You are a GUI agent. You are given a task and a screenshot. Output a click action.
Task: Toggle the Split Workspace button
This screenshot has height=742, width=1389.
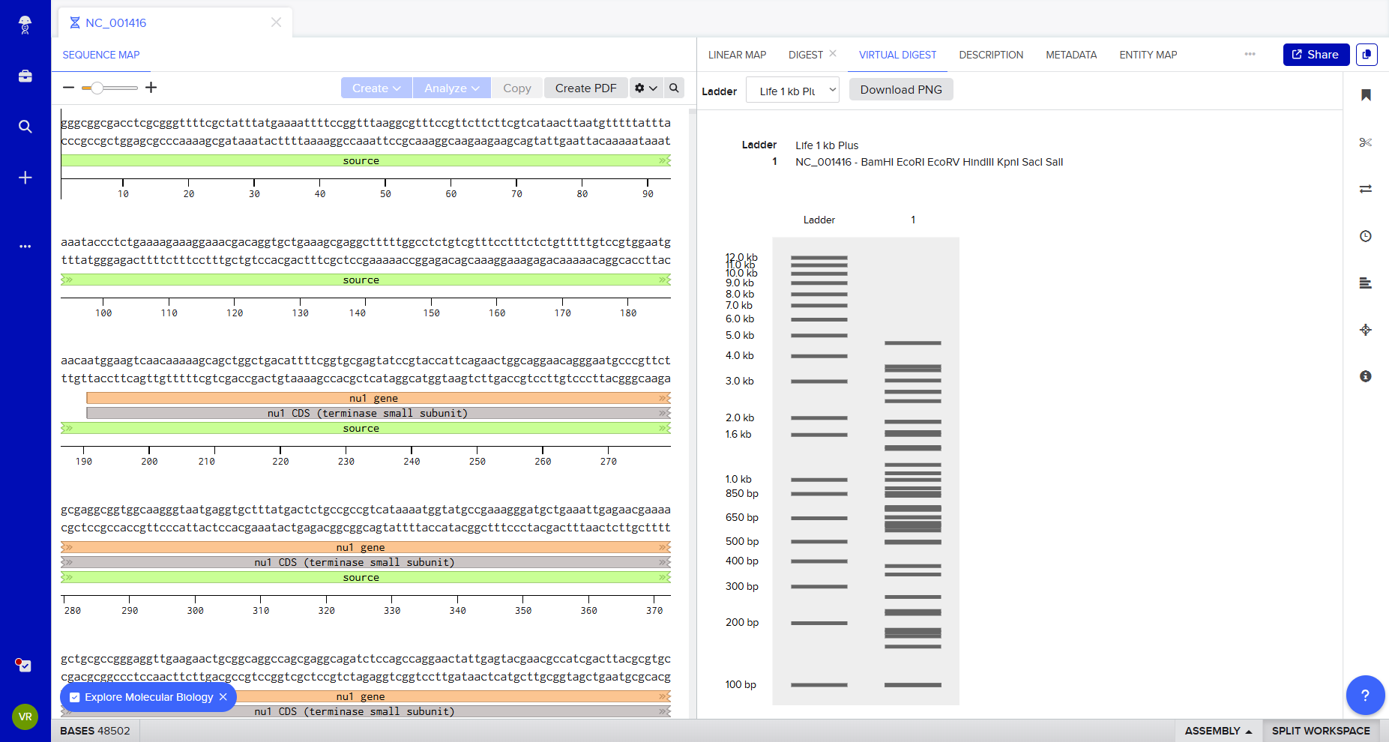(1320, 731)
